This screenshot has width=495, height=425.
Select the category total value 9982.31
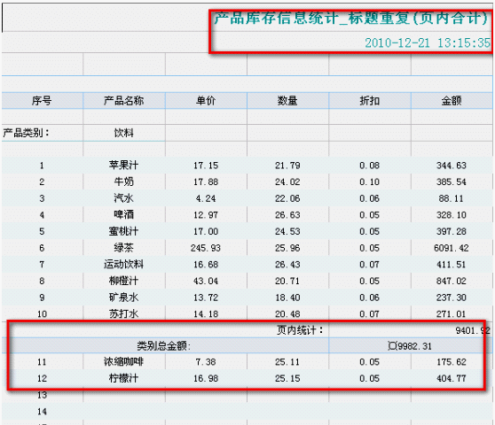[x=410, y=346]
